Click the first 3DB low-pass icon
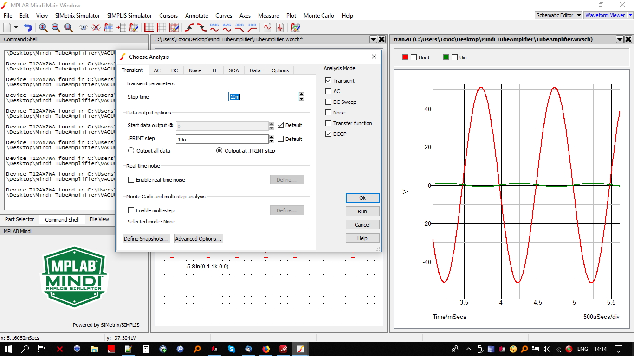Screen dimensions: 634x356 (x=239, y=27)
